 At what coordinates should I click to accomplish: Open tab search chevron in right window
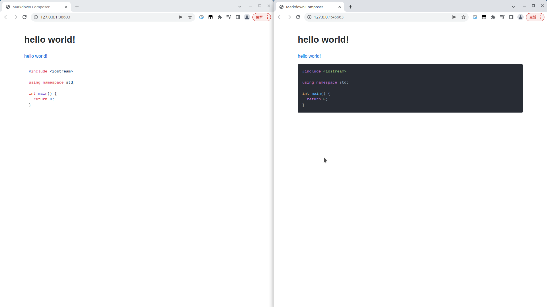pos(513,7)
